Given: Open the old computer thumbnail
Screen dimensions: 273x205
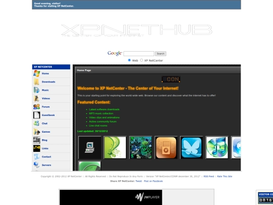Looking at the screenshot, I should pos(89,148).
